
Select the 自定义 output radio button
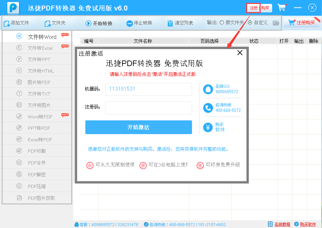click(250, 23)
